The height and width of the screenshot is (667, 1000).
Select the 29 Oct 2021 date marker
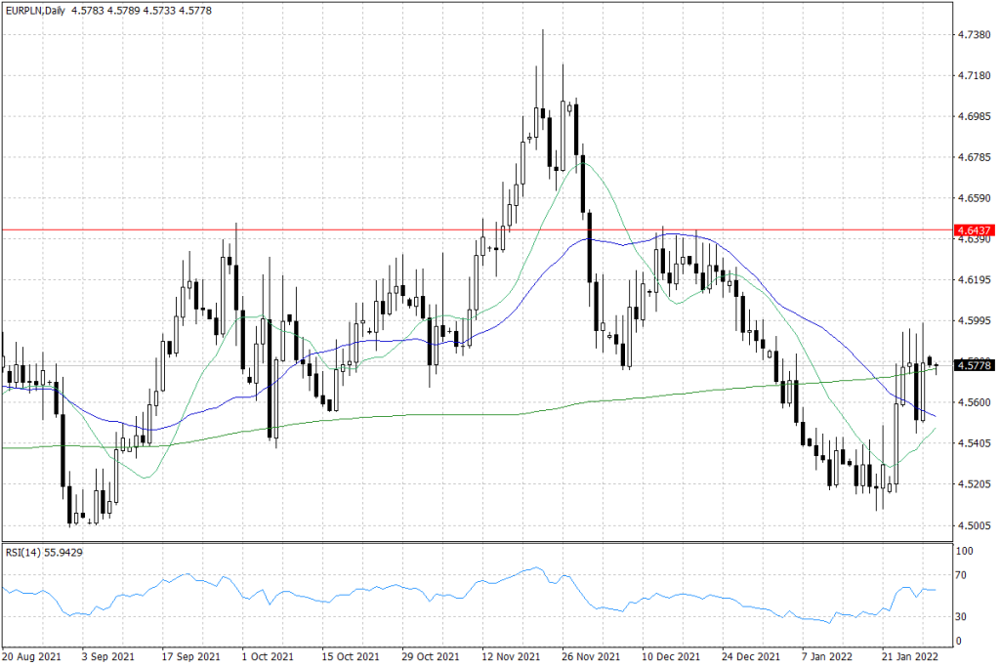[x=431, y=656]
